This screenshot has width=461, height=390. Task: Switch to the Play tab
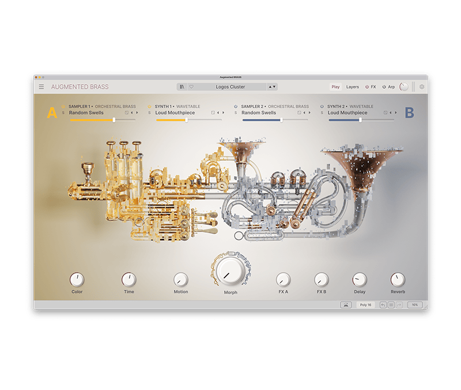point(335,87)
